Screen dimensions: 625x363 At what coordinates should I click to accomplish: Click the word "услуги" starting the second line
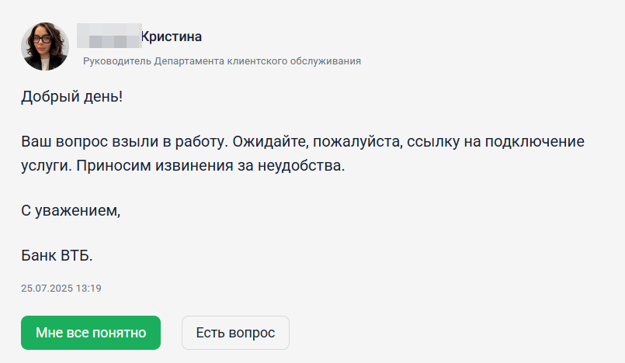click(x=43, y=166)
